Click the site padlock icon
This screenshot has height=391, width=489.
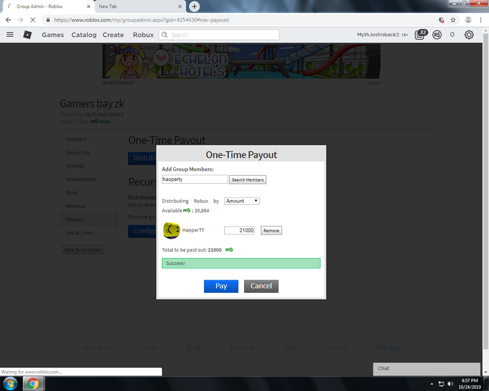tap(48, 20)
